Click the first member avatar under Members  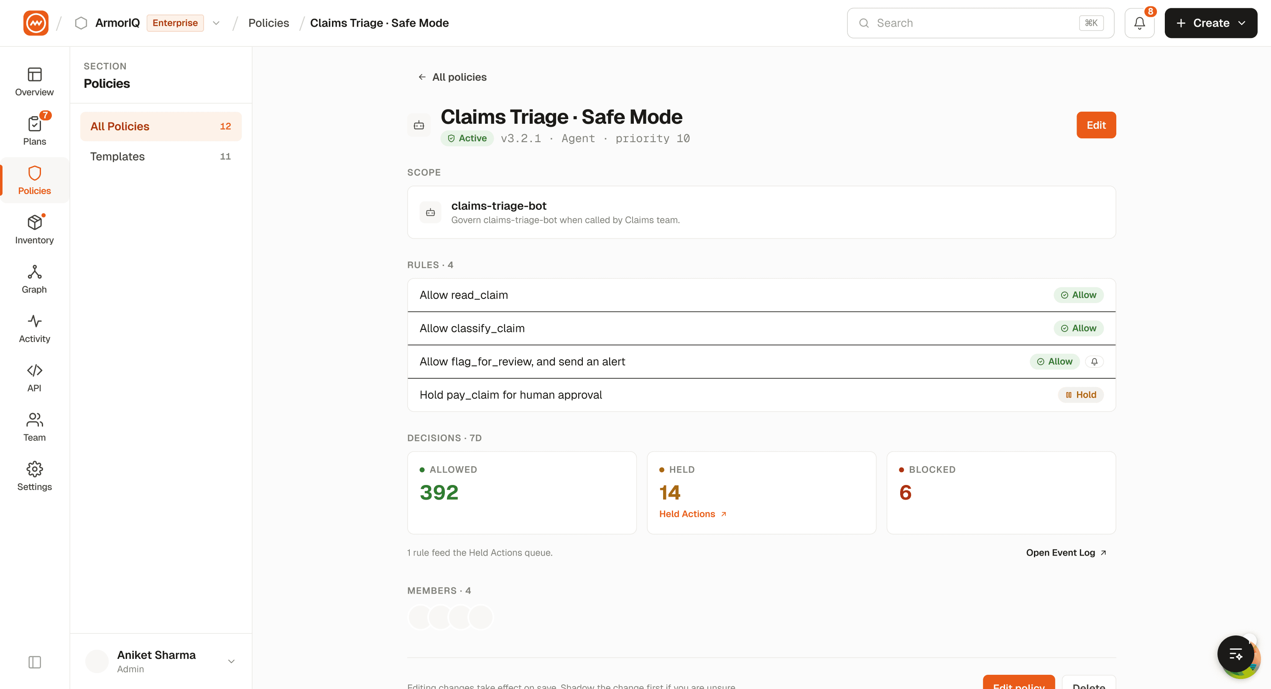[420, 617]
